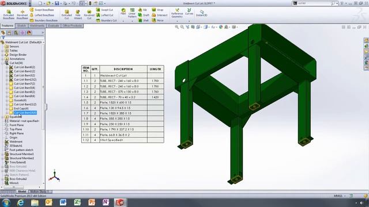Select the Intersect tool
This screenshot has width=369, height=207.
tap(160, 15)
